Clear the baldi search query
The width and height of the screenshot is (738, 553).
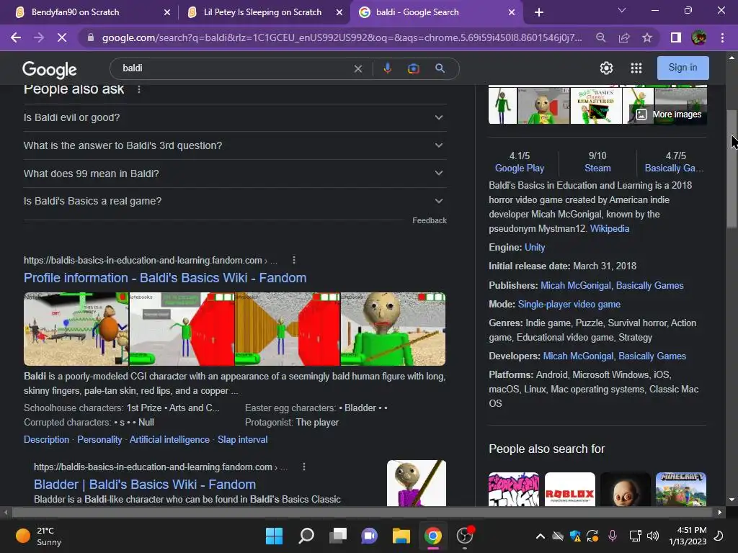pyautogui.click(x=358, y=68)
